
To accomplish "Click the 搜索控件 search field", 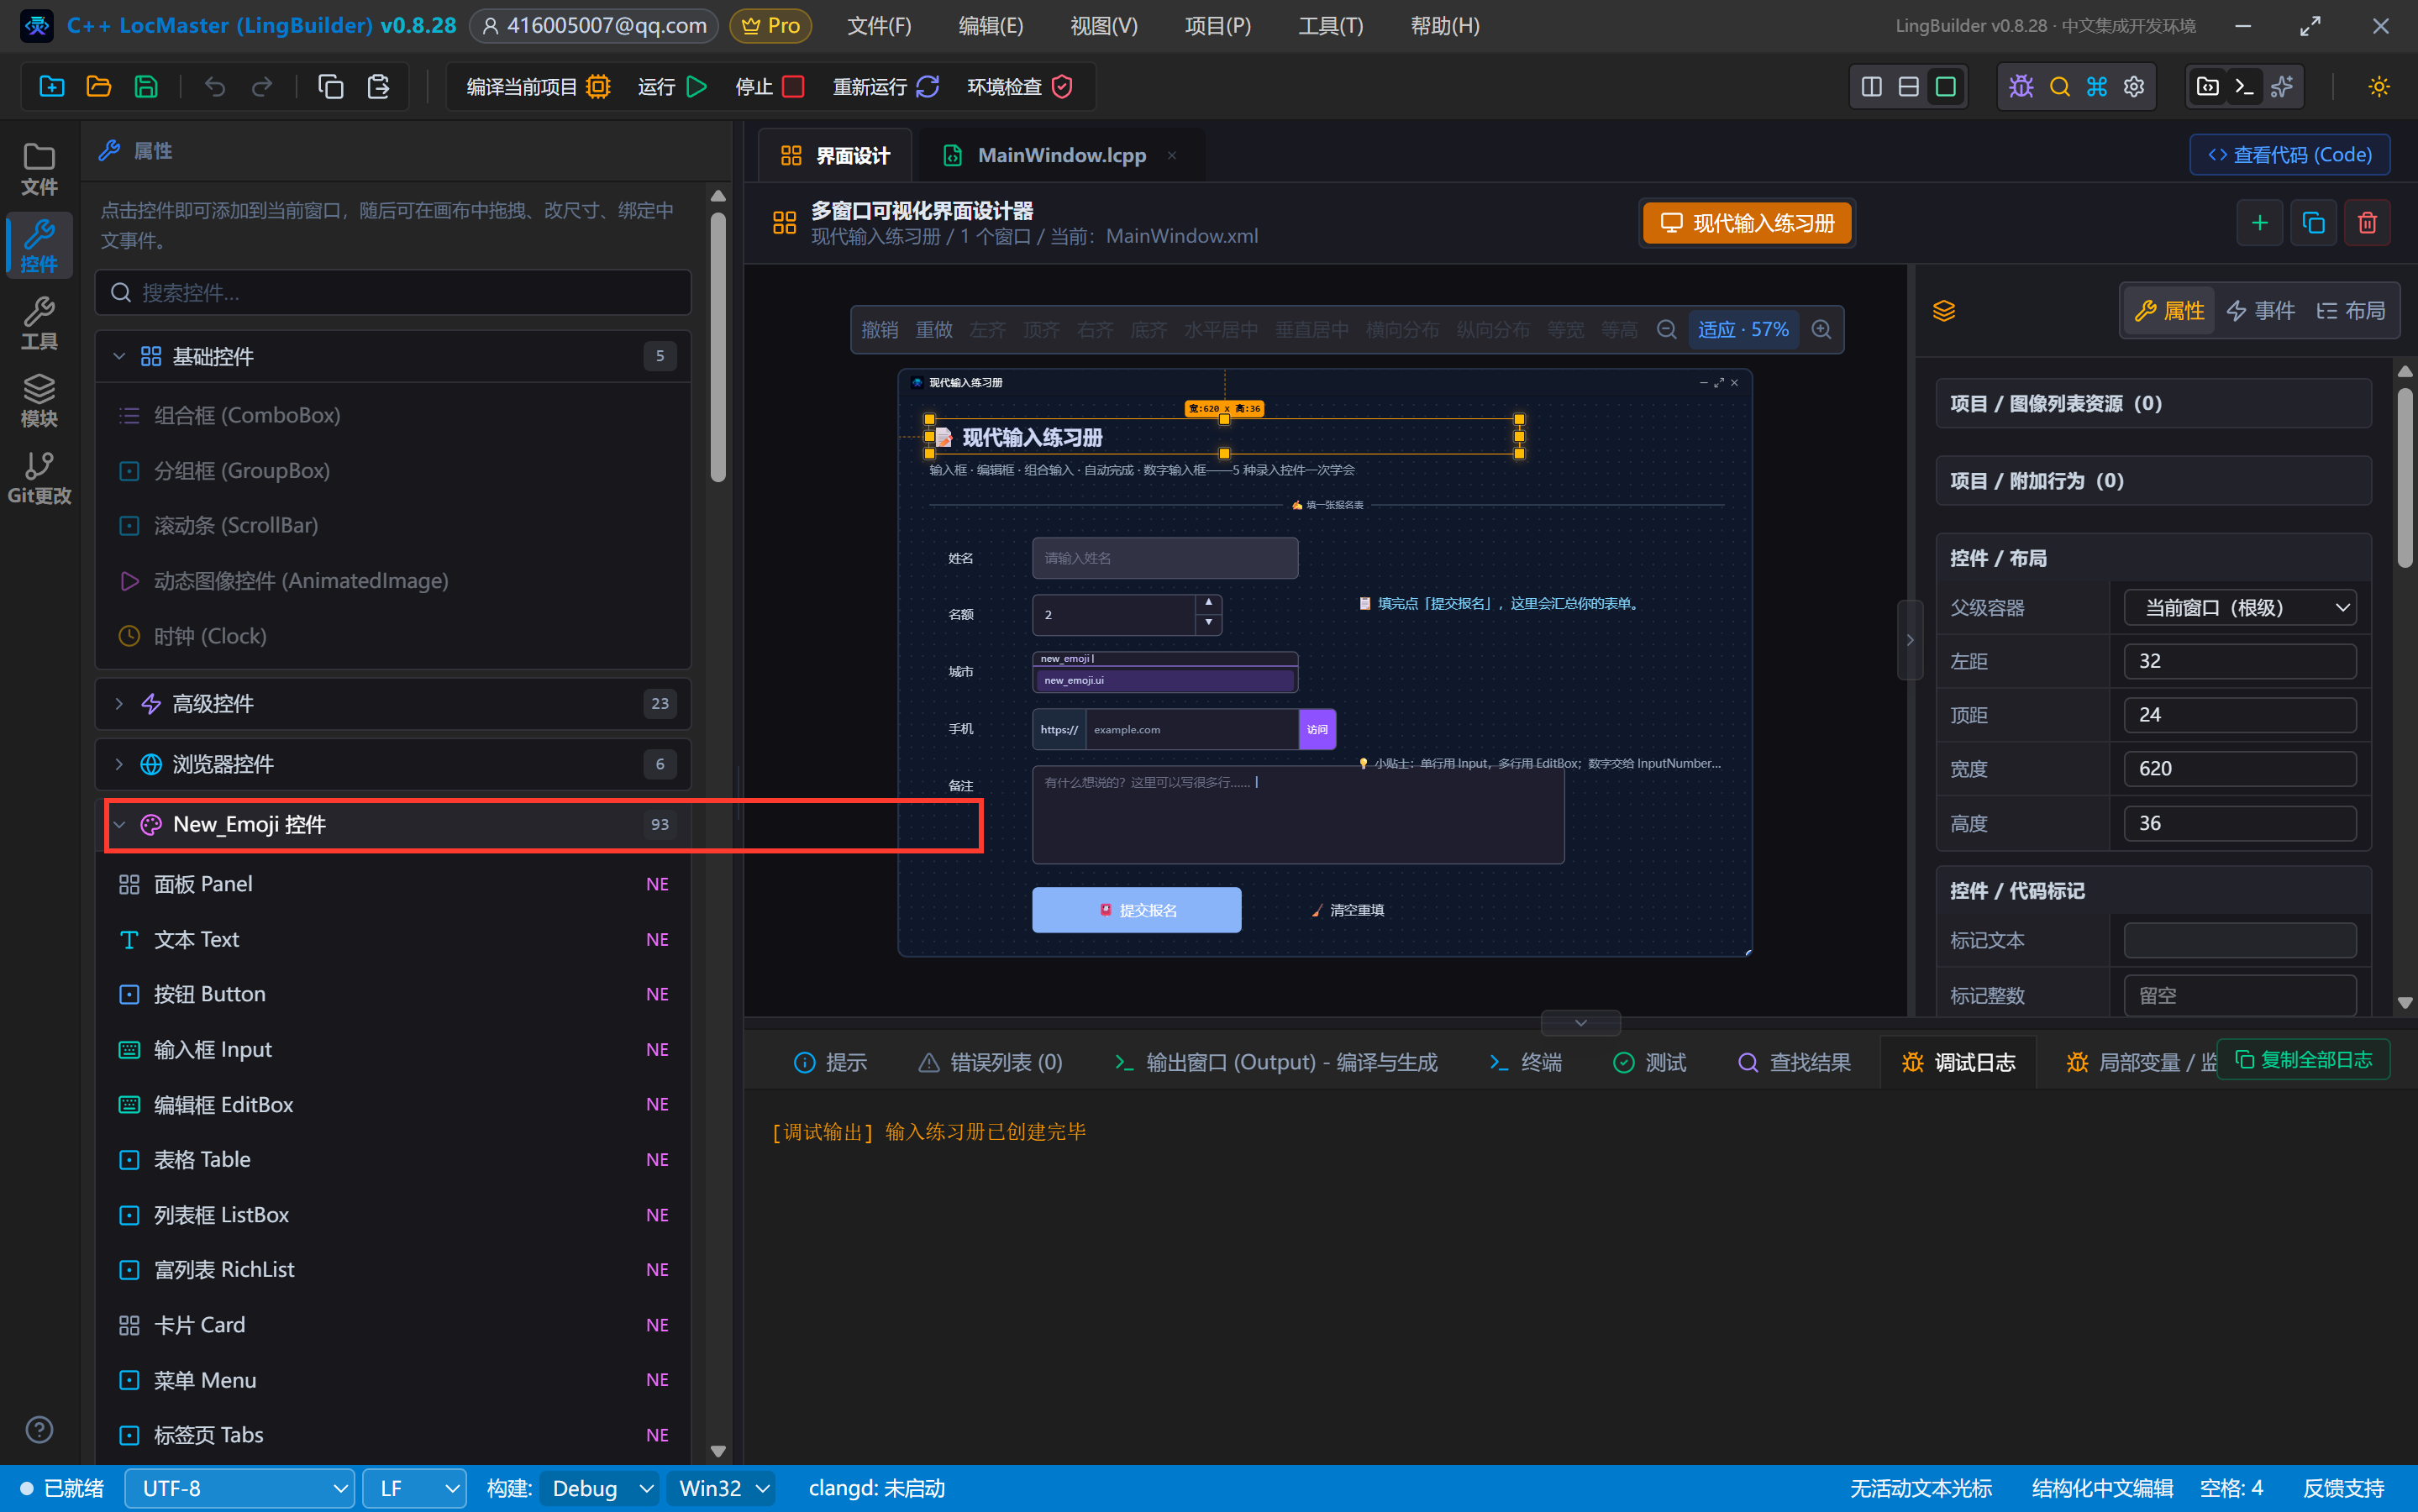I will pos(393,293).
